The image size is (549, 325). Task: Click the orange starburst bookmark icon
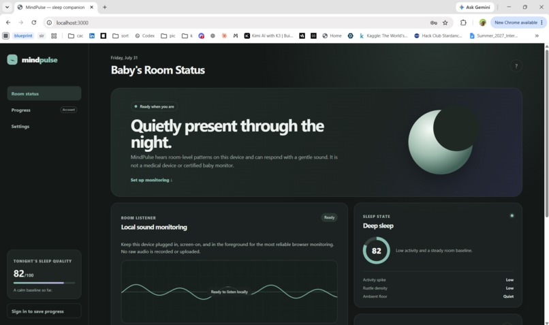(224, 35)
